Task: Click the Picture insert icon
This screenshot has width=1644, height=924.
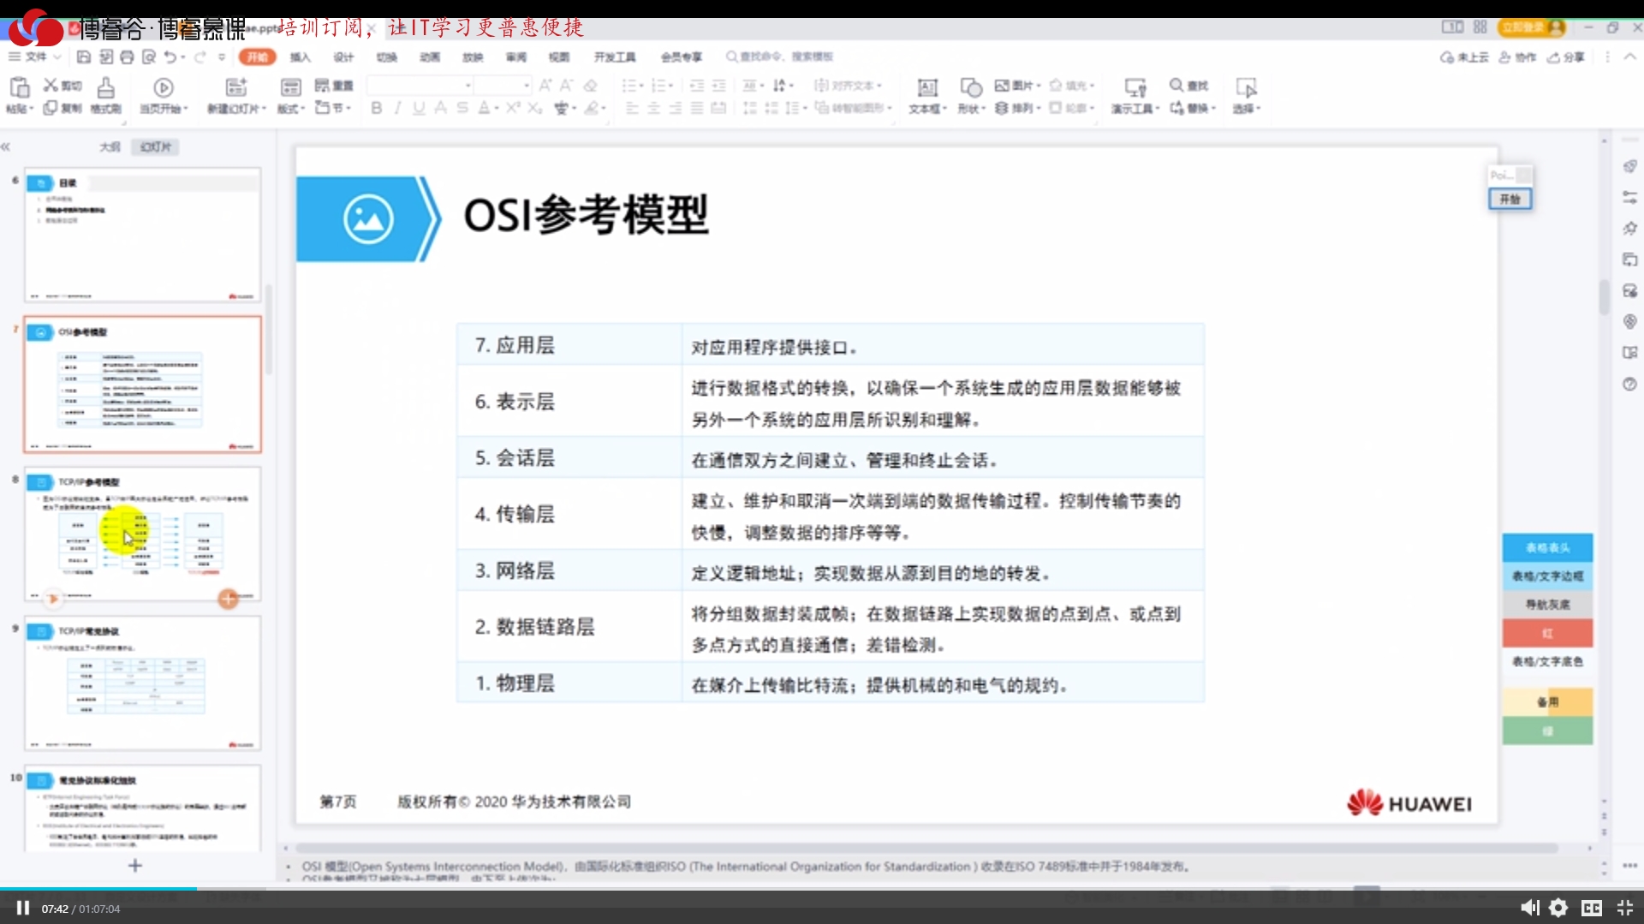Action: pyautogui.click(x=1002, y=86)
